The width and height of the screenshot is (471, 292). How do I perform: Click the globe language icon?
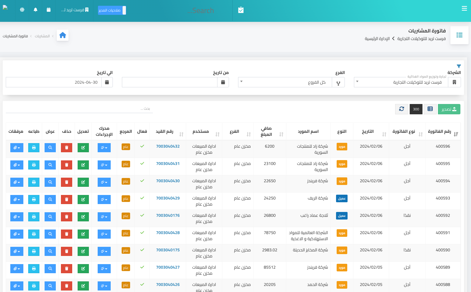click(x=22, y=10)
